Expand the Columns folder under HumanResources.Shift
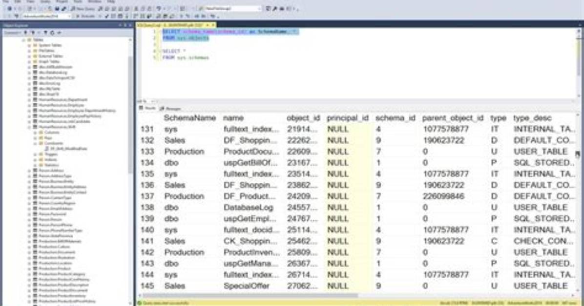This screenshot has height=306, width=584. 35,133
